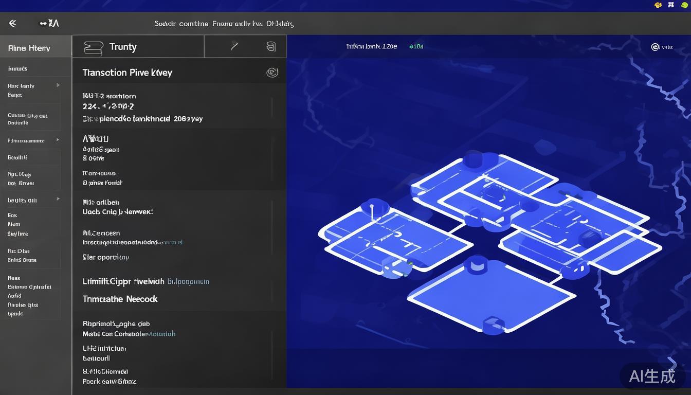
Task: Click the 'Trimcathe Neeock' heading
Action: click(120, 299)
